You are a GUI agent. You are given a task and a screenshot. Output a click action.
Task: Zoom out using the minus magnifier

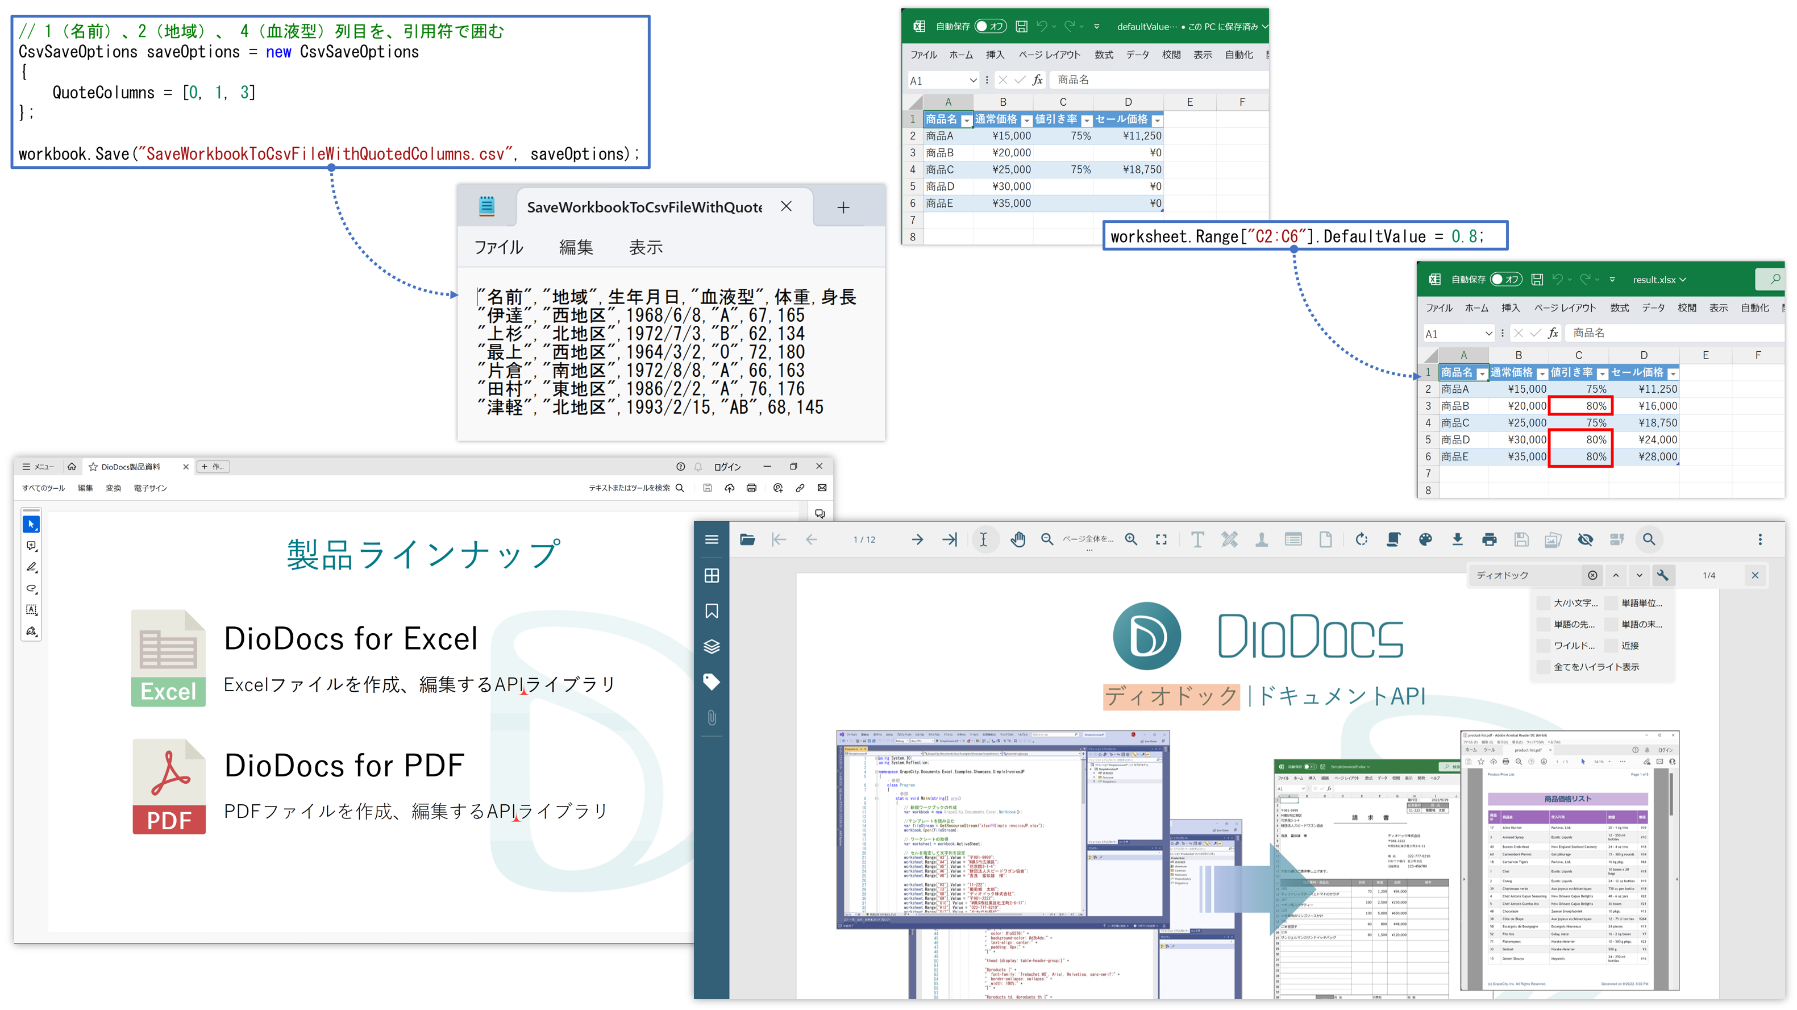point(1046,539)
